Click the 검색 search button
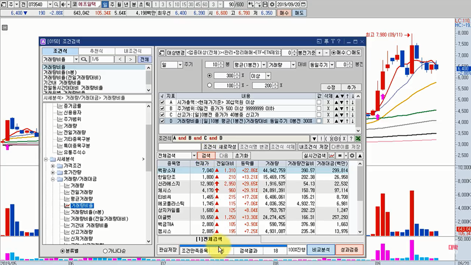 [x=206, y=155]
